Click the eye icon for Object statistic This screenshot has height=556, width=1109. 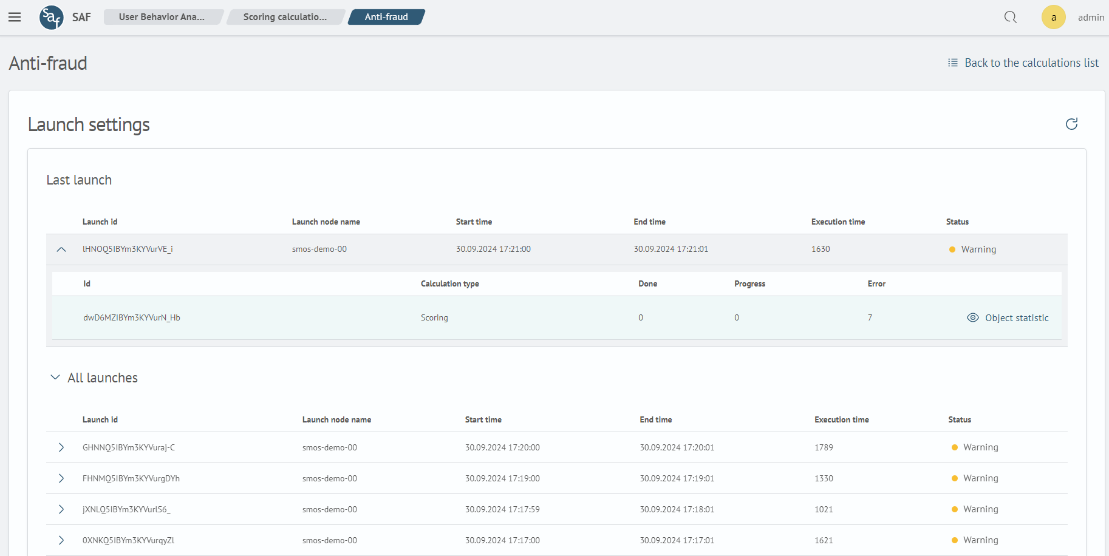tap(973, 317)
